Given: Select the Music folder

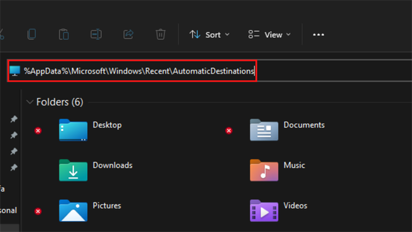Looking at the screenshot, I should tap(277, 170).
